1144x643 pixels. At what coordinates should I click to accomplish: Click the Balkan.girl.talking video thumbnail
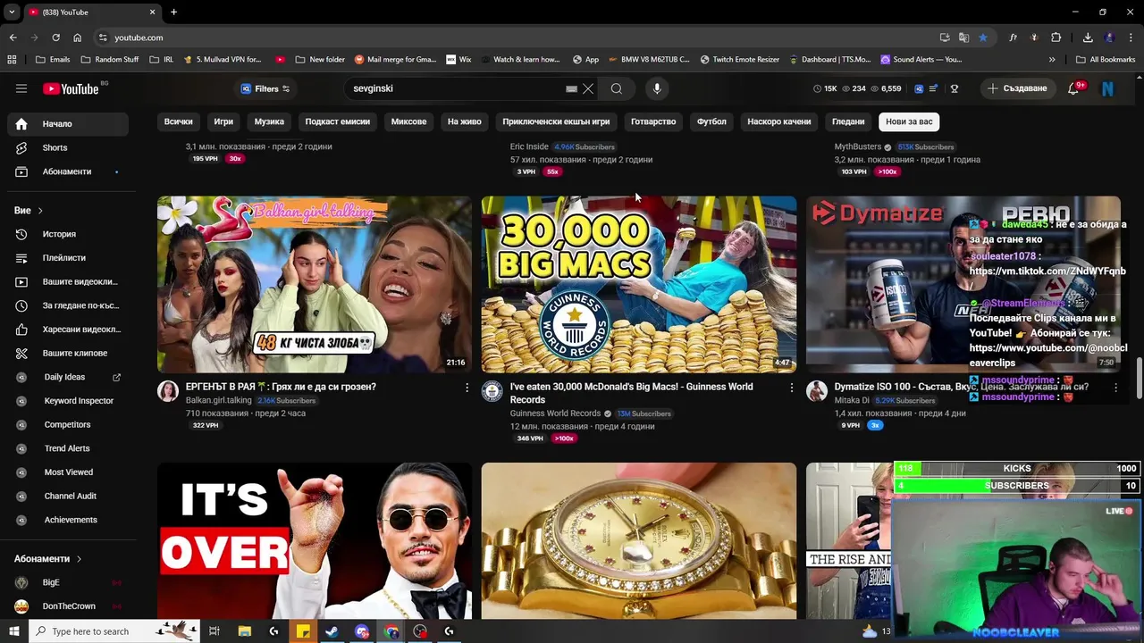pos(315,284)
